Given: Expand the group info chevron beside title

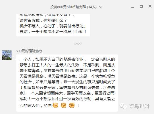Looking at the screenshot, I should point(101,7).
